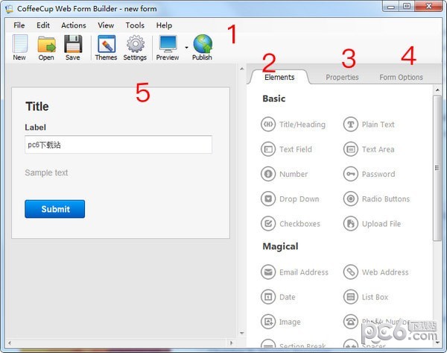Insert a Text Field element

point(287,149)
